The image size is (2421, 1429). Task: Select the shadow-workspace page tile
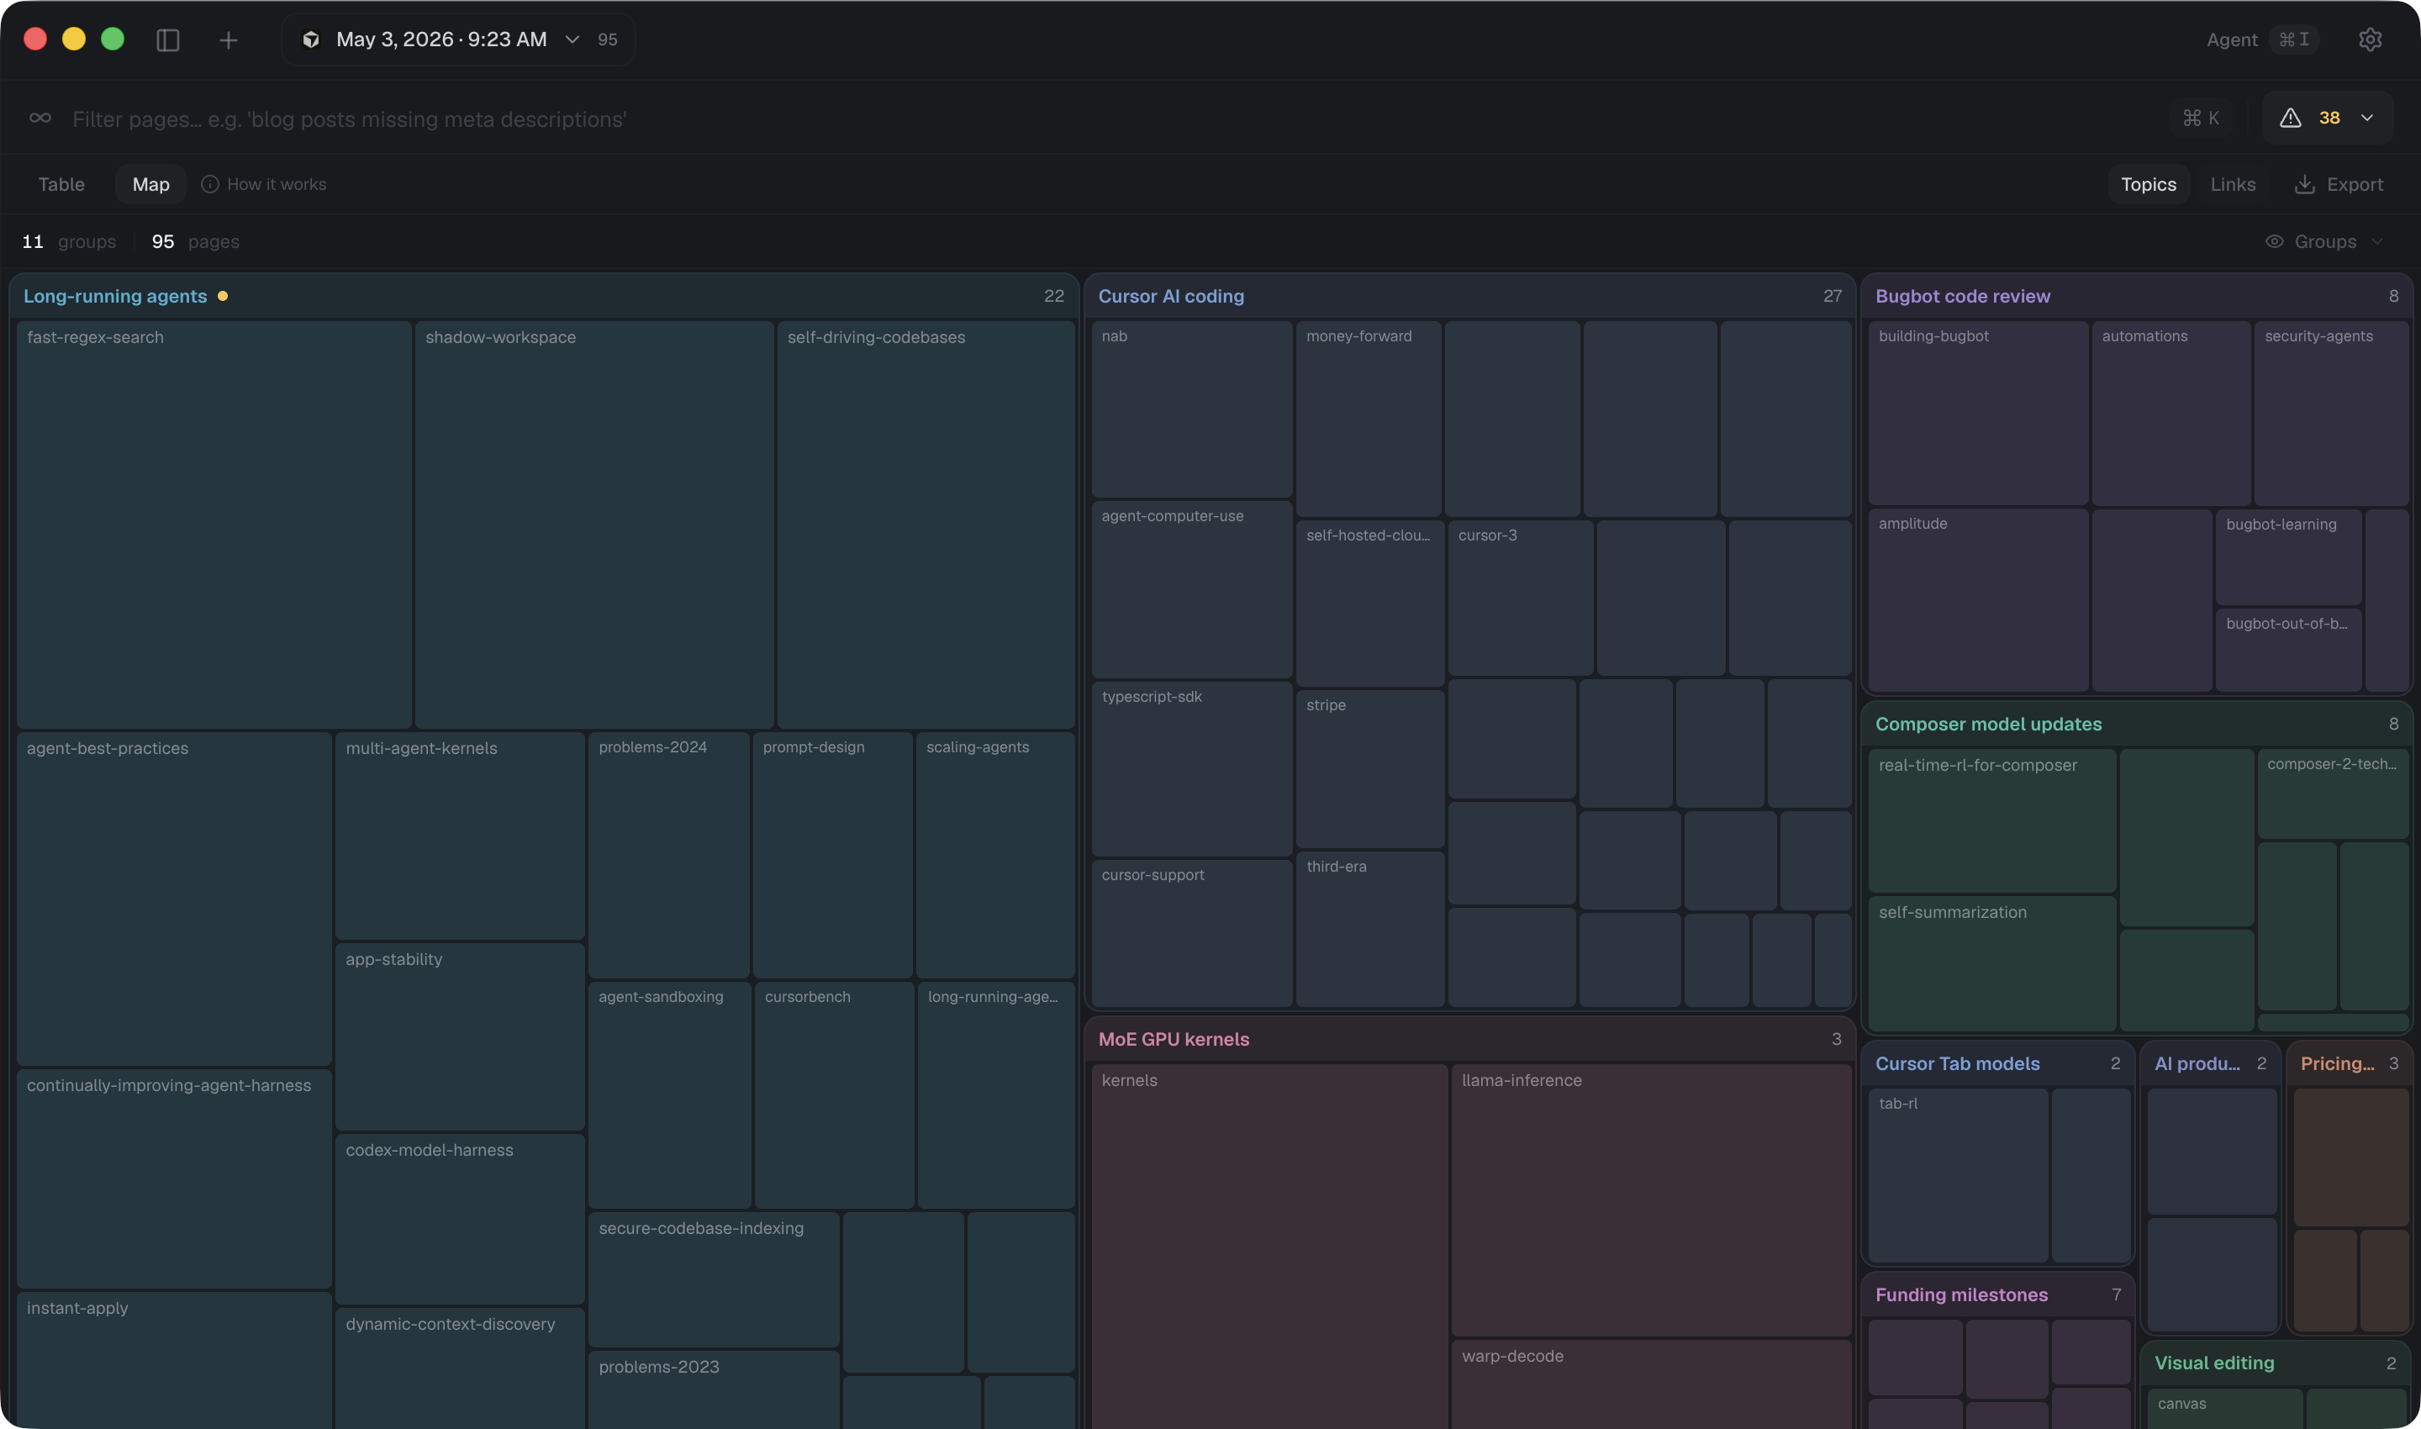click(594, 524)
